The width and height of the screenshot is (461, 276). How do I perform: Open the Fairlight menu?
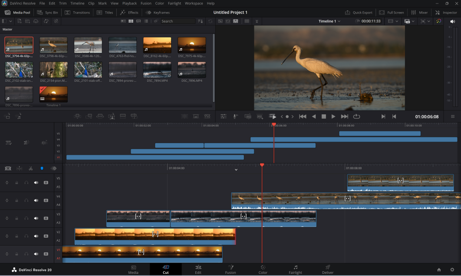[x=174, y=3]
